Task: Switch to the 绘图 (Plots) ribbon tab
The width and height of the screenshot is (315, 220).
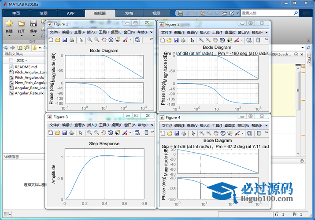Action: coord(43,13)
